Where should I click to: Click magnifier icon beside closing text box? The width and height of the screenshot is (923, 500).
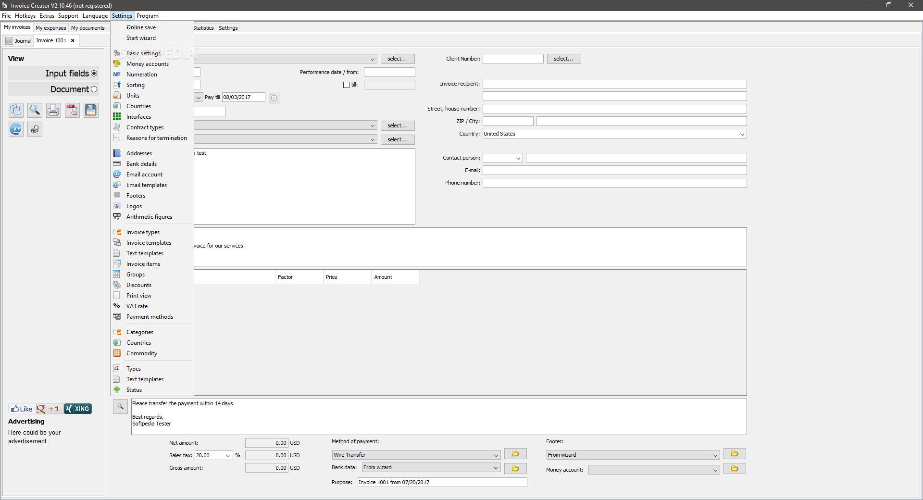point(120,406)
